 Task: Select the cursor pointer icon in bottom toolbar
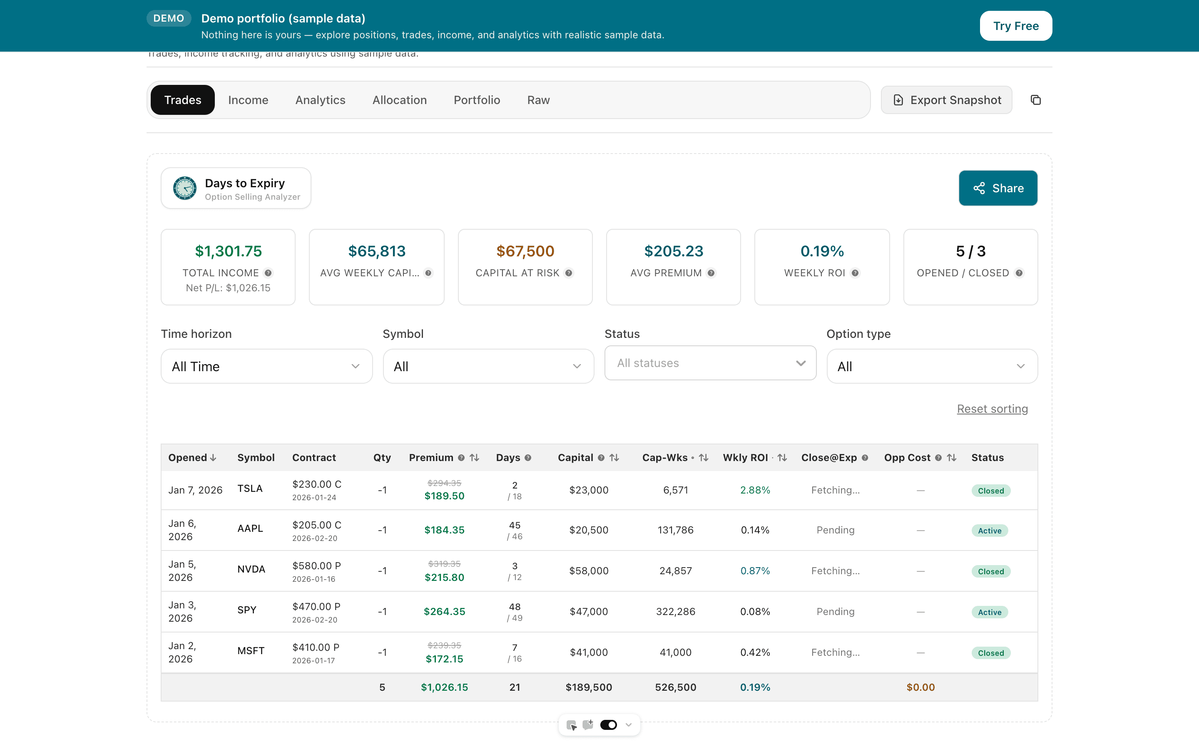point(572,724)
